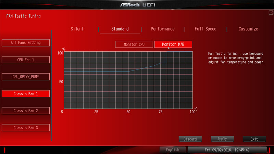The height and width of the screenshot is (154, 274).
Task: Choose the Performance preset tab
Action: (162, 29)
